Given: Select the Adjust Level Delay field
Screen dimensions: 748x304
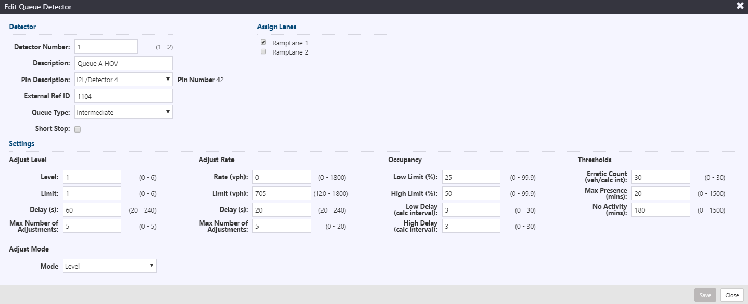Looking at the screenshot, I should point(92,209).
